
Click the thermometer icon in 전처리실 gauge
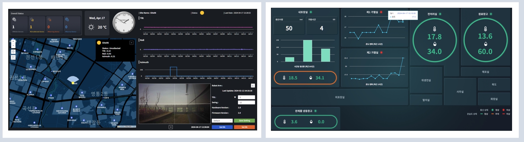coord(435,29)
